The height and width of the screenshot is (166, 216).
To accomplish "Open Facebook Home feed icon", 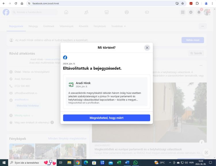I will (x=66, y=12).
